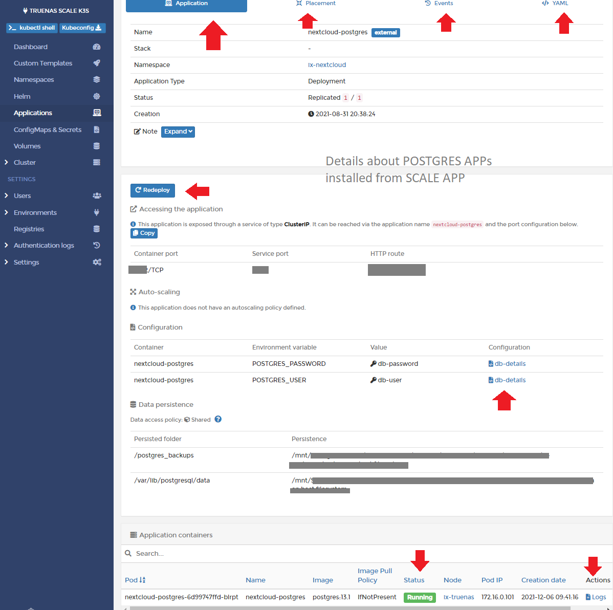Select Applications in the sidebar
This screenshot has height=610, width=613.
(x=33, y=113)
